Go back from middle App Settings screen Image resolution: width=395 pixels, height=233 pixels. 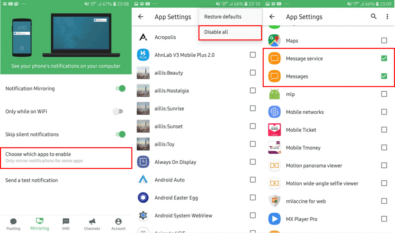(x=141, y=17)
